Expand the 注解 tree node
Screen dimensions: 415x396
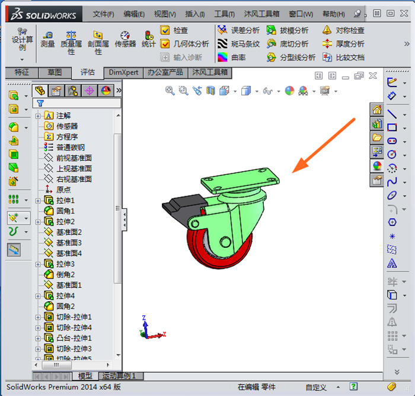click(x=39, y=116)
